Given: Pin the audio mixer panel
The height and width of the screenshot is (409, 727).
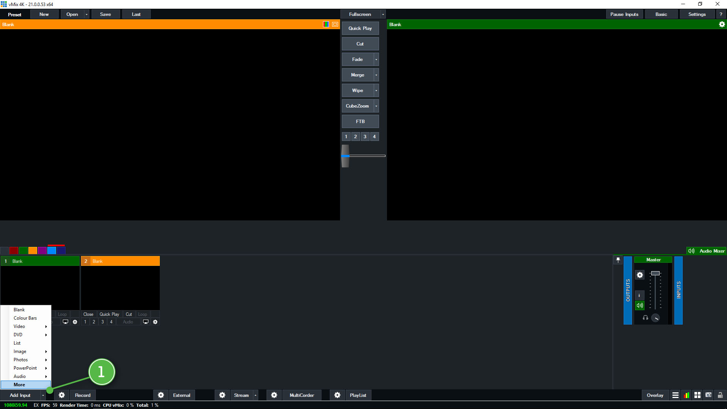Looking at the screenshot, I should [618, 260].
